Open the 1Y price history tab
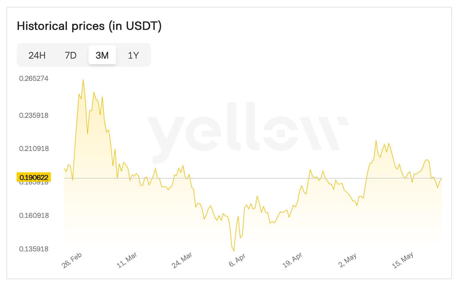This screenshot has width=459, height=286. 133,55
